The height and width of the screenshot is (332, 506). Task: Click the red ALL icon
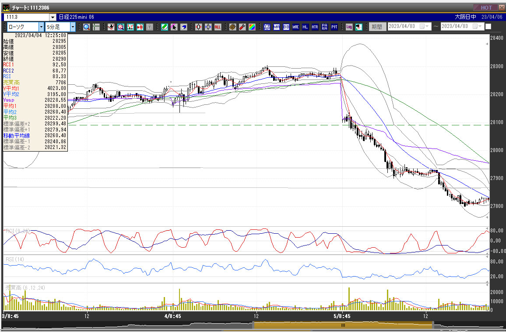[x=218, y=27]
